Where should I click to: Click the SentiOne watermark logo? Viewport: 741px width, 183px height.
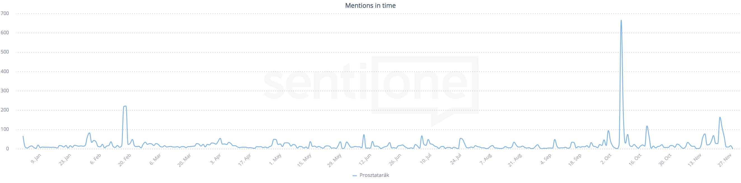pyautogui.click(x=371, y=86)
